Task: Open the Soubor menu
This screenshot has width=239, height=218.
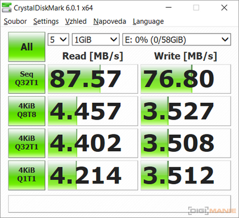Action: pos(16,22)
